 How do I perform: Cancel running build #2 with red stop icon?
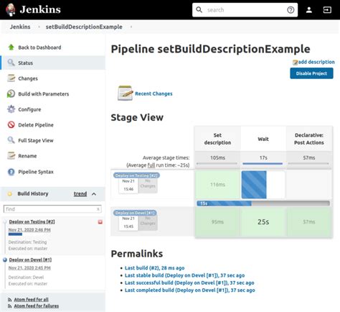(100, 222)
